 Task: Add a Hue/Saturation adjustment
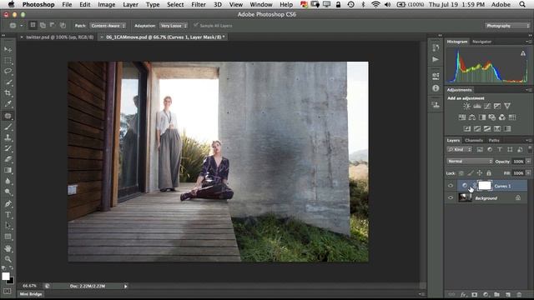pos(462,117)
